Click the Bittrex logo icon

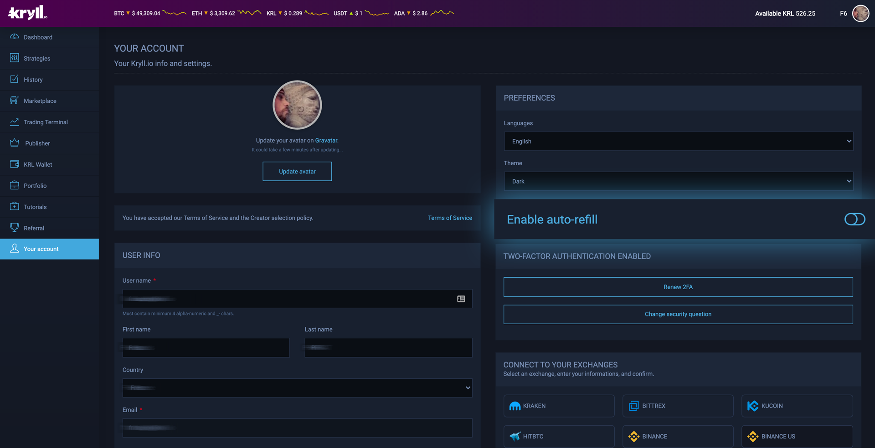point(634,406)
